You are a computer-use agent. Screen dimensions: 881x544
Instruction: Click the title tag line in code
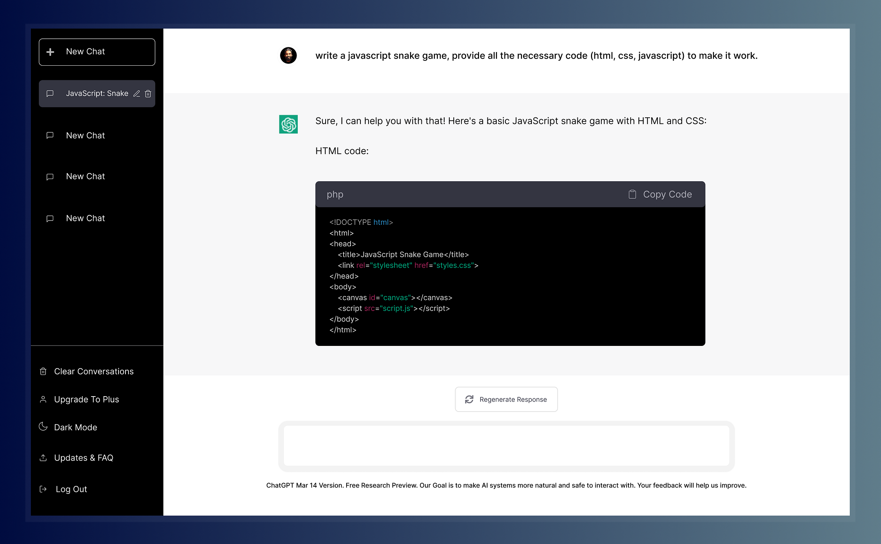[403, 255]
